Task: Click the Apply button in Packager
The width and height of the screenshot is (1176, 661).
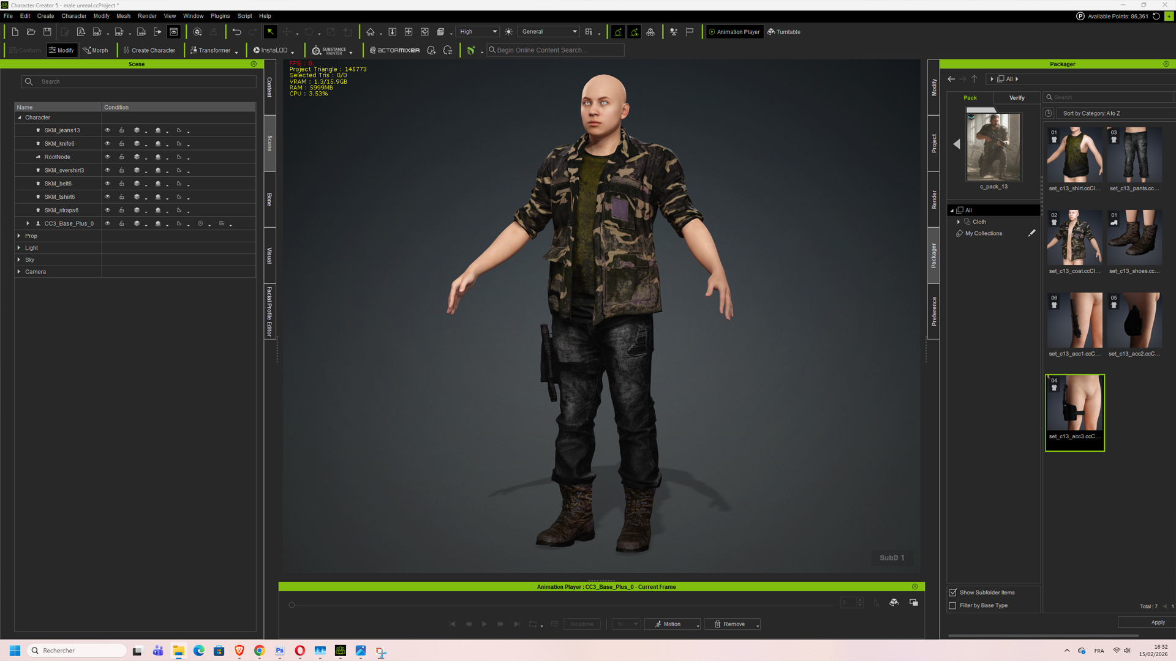Action: (1147, 622)
